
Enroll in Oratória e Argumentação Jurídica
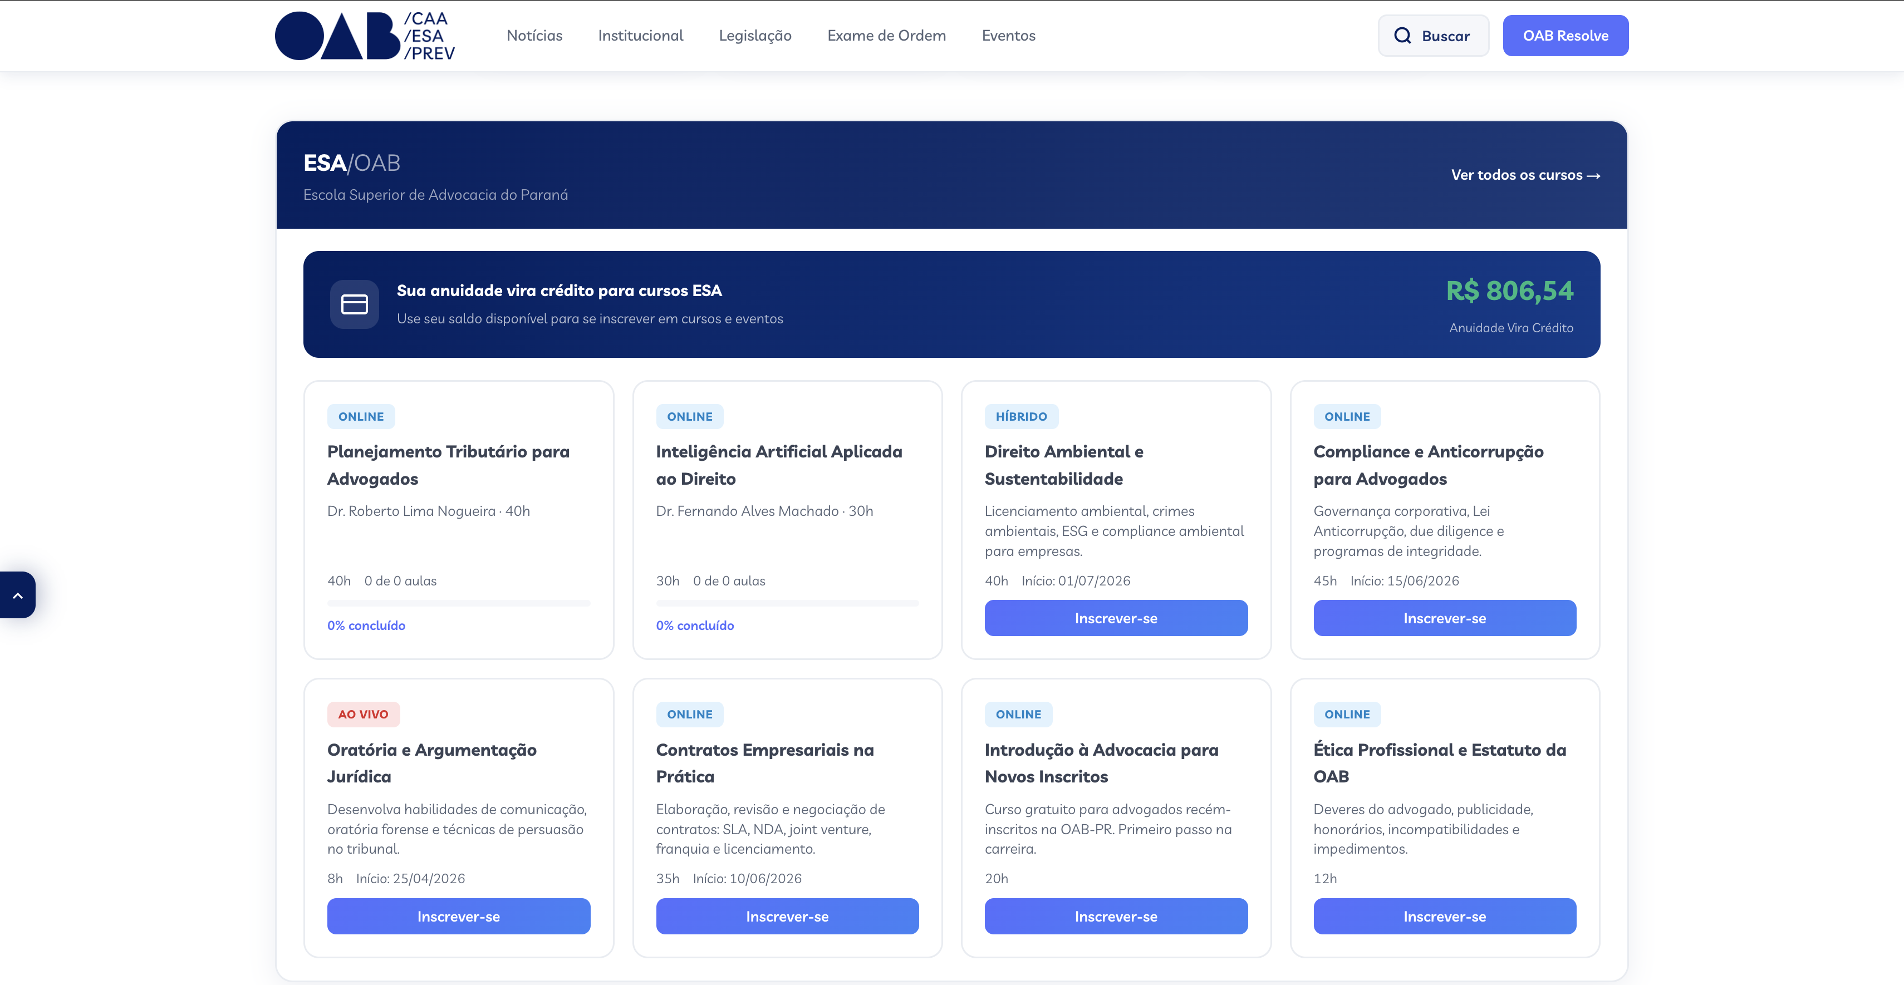click(458, 917)
